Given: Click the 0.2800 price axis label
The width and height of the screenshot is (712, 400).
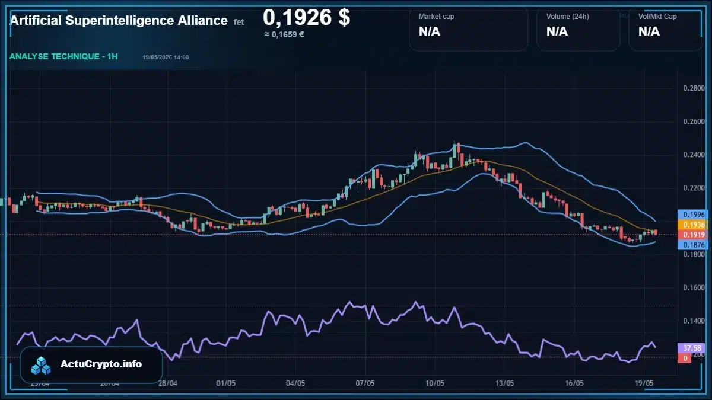Looking at the screenshot, I should pos(694,88).
